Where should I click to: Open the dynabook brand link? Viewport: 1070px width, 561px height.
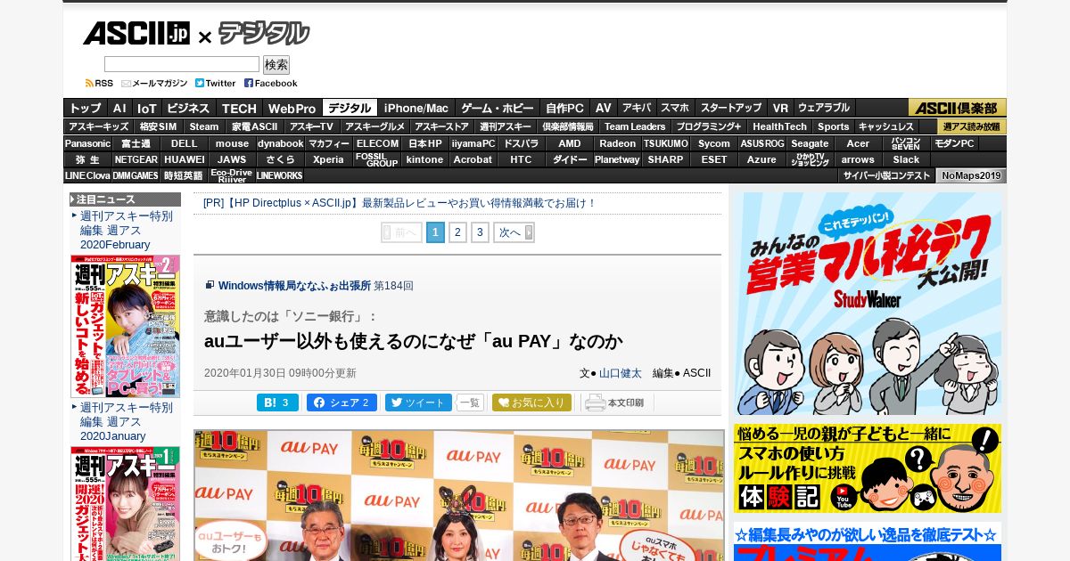(x=281, y=143)
